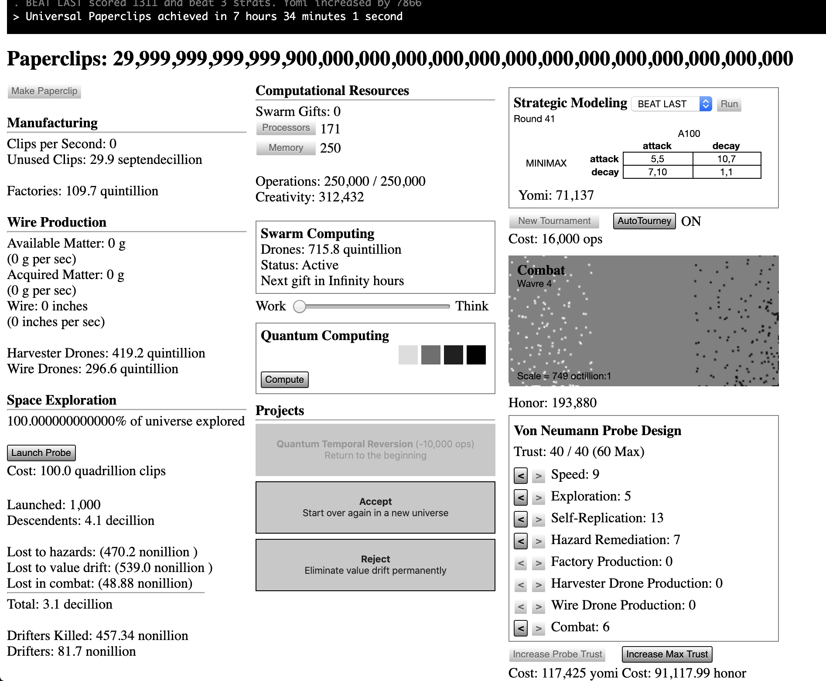826x681 pixels.
Task: Reject to eliminate value drift permanently
Action: tap(375, 565)
